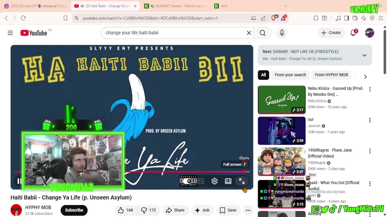Reload the page in the browser
The width and height of the screenshot is (387, 217).
tap(23, 18)
